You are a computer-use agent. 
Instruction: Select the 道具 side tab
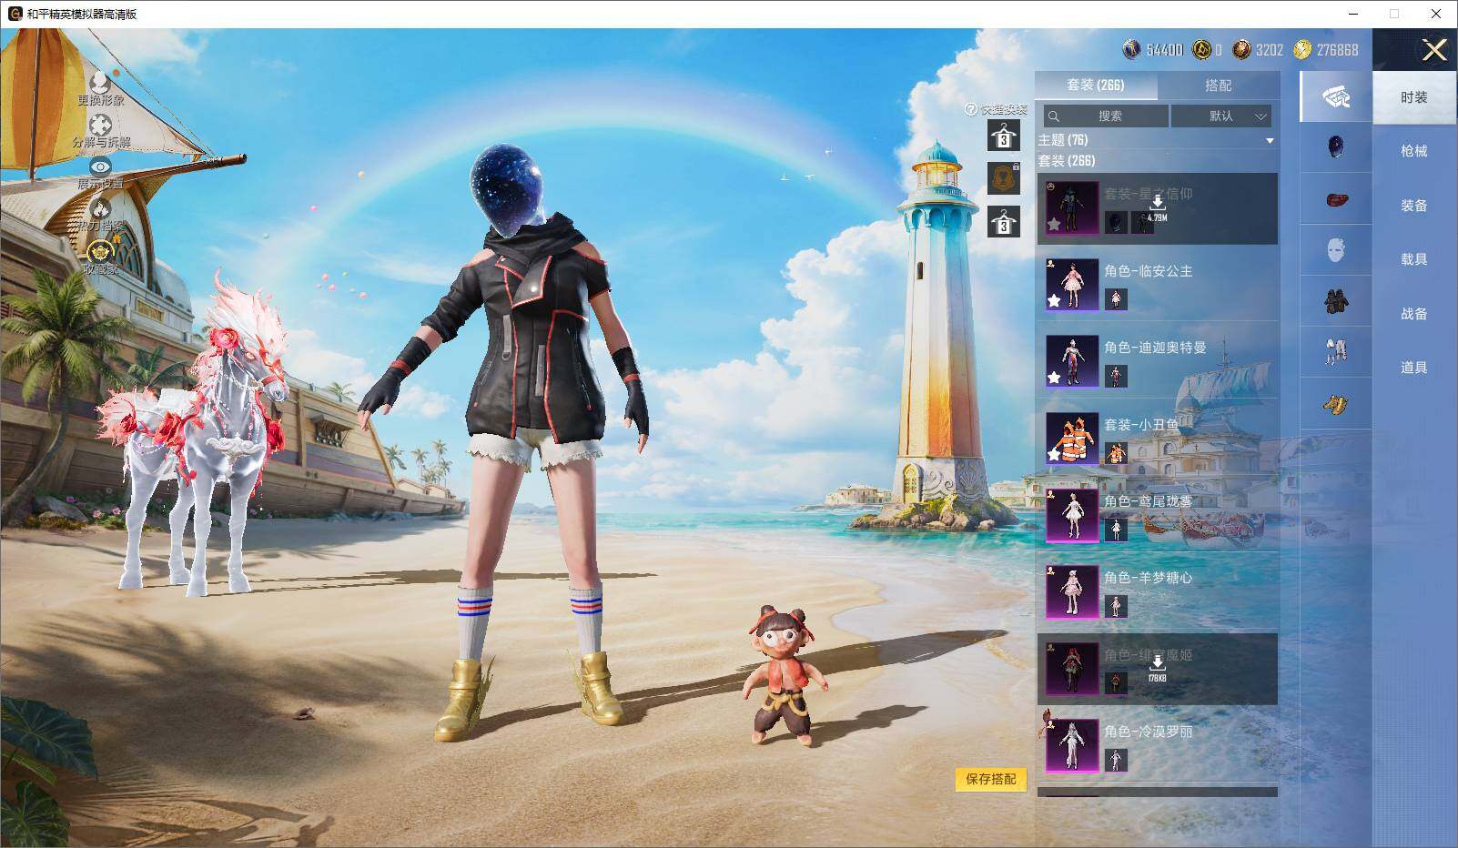[1414, 368]
